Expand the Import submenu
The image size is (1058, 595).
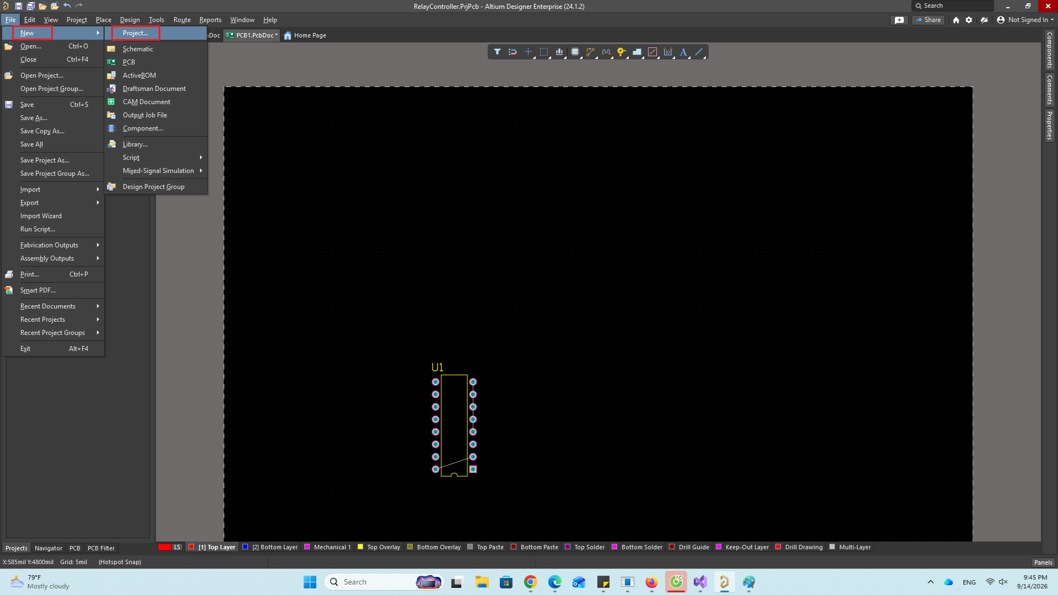(x=53, y=190)
